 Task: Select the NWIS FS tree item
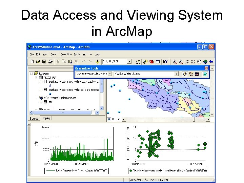click(50, 78)
